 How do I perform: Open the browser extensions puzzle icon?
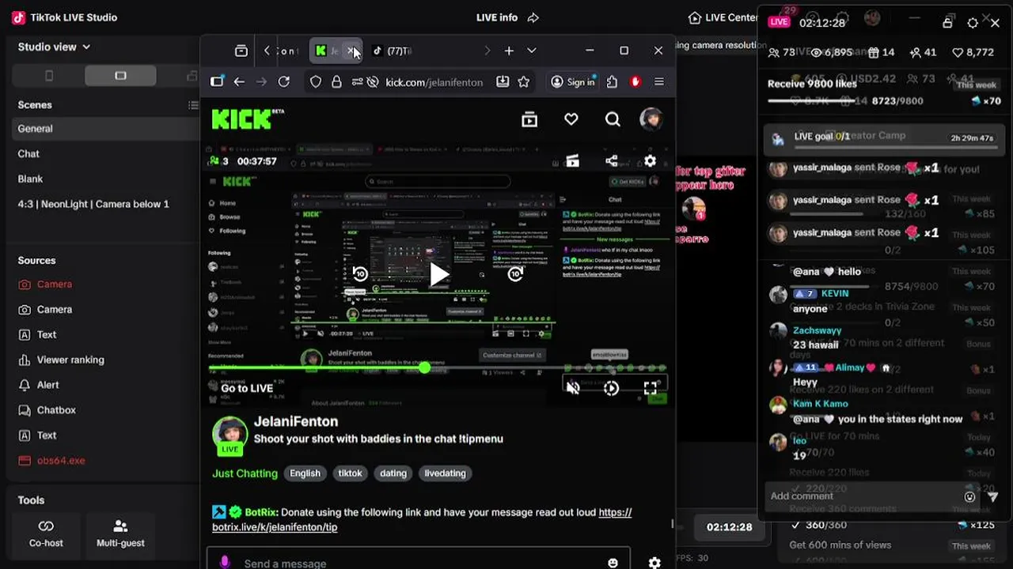(612, 81)
